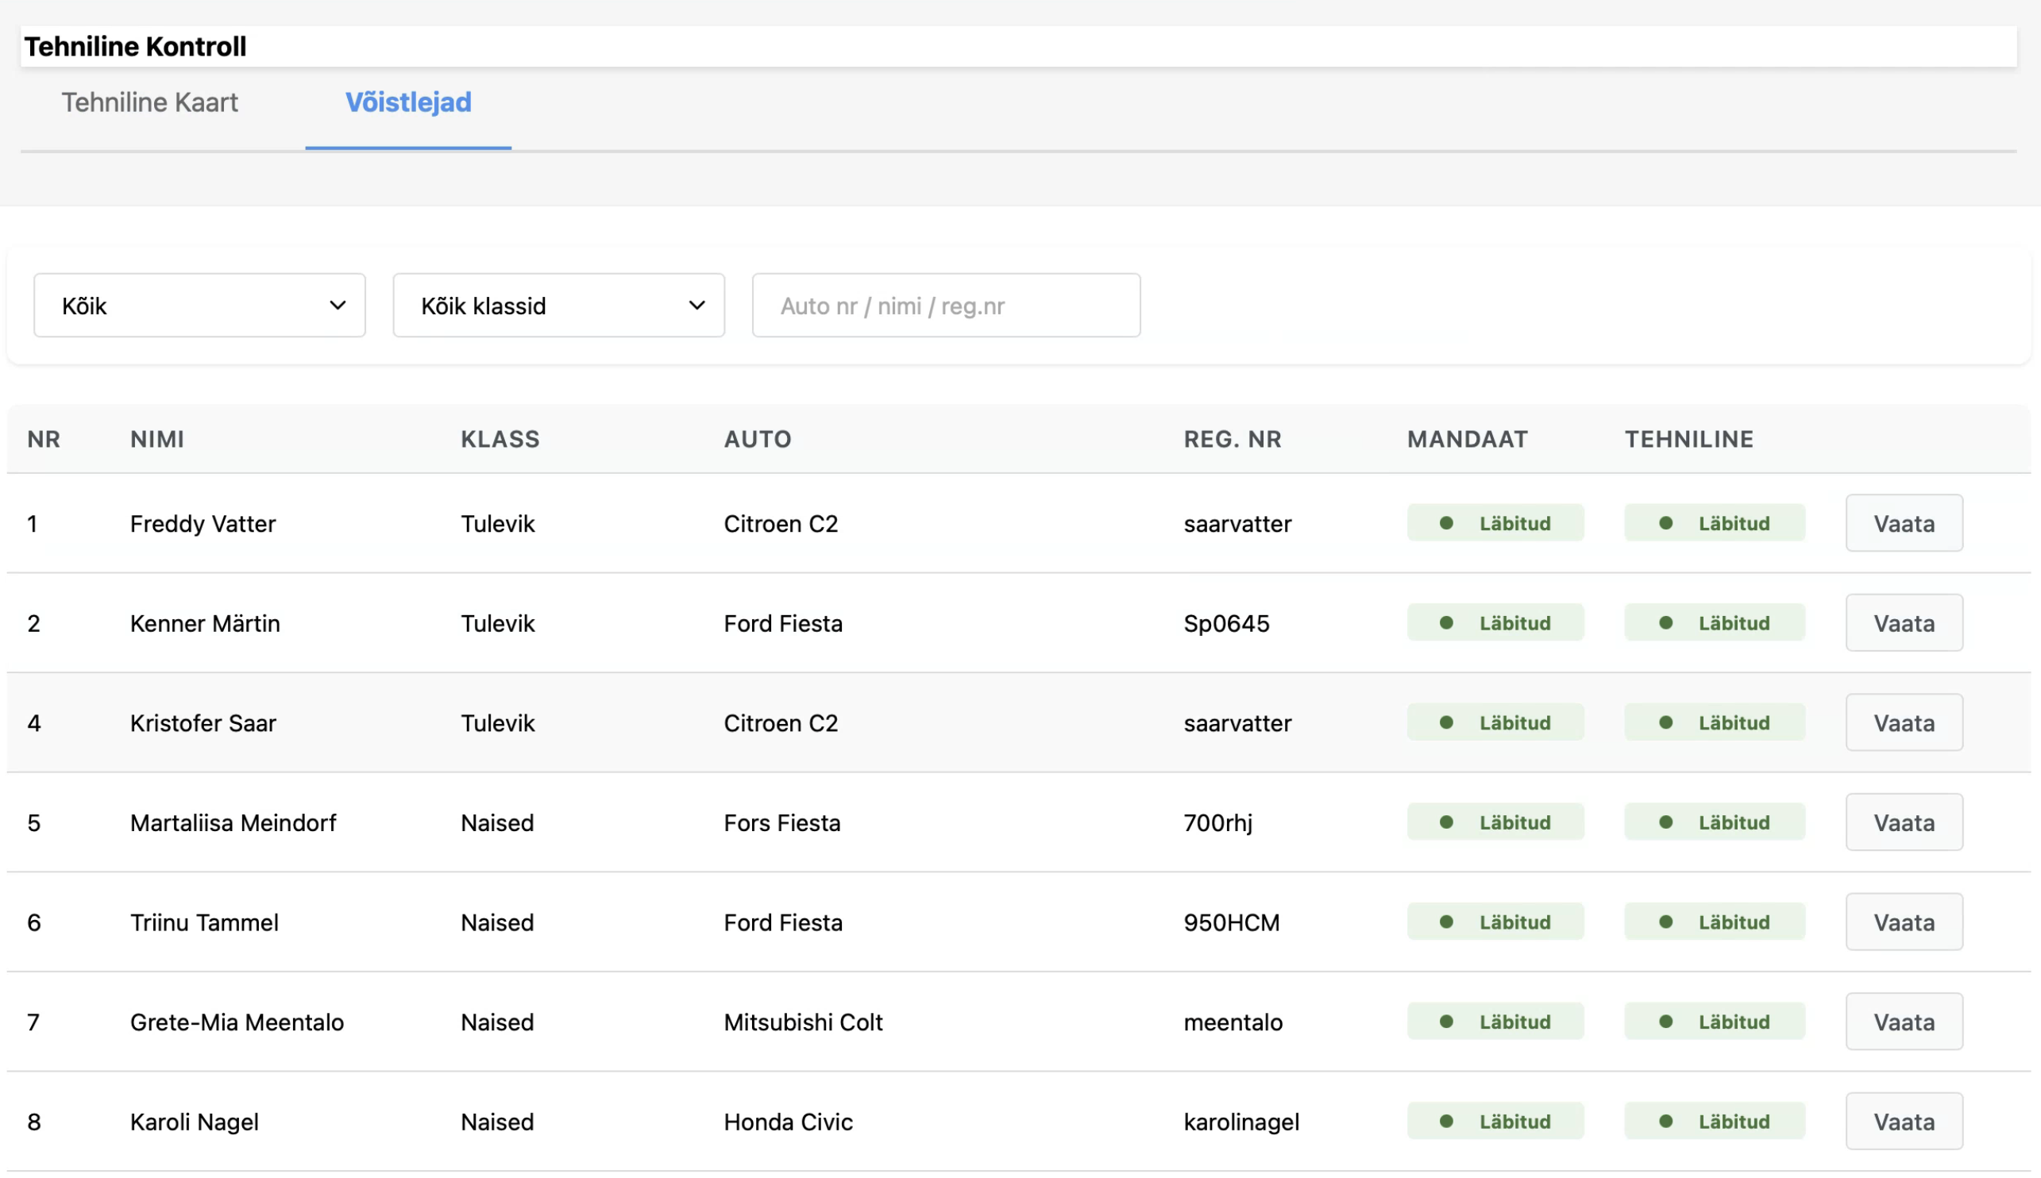The height and width of the screenshot is (1178, 2041).
Task: Switch to the Tehniline Kaart tab
Action: click(150, 102)
